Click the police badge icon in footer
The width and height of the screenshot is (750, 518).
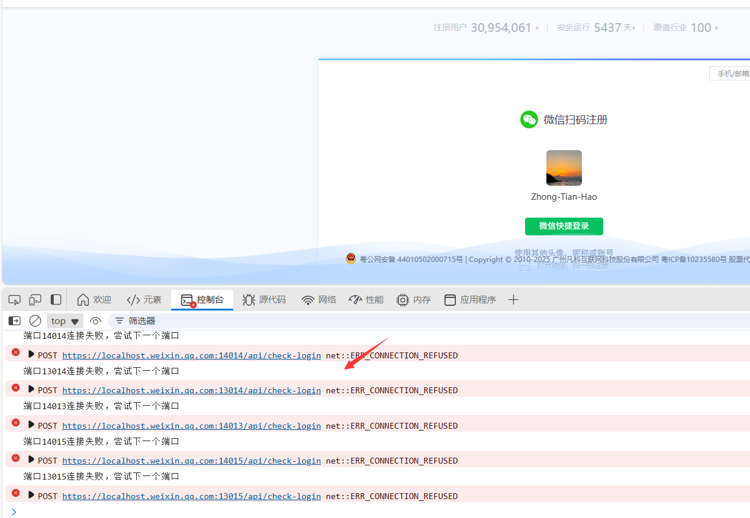click(x=351, y=258)
